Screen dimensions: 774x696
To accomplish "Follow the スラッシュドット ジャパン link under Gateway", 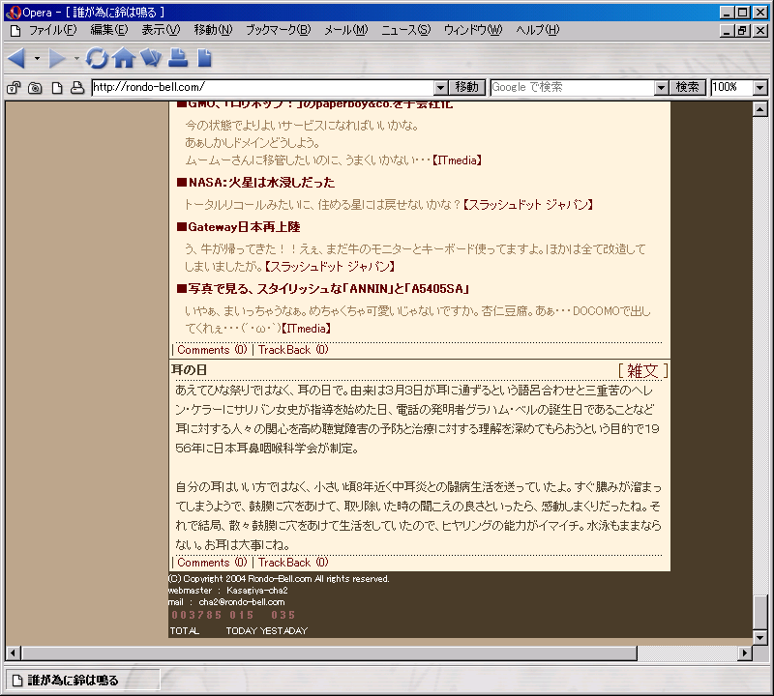I will pos(330,267).
